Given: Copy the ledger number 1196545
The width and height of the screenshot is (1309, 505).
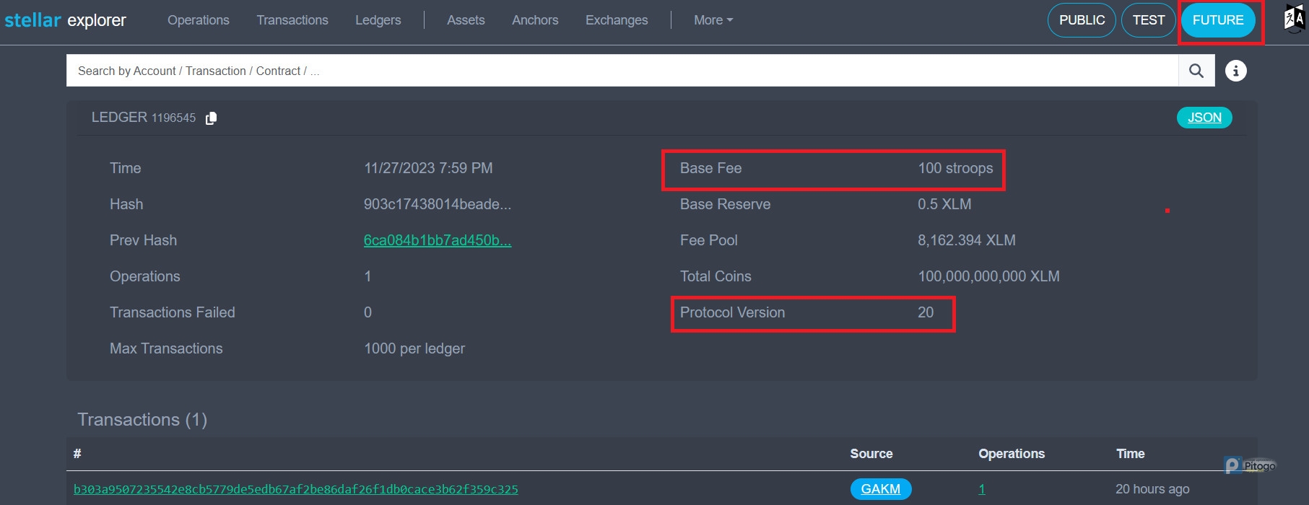Looking at the screenshot, I should pyautogui.click(x=211, y=118).
